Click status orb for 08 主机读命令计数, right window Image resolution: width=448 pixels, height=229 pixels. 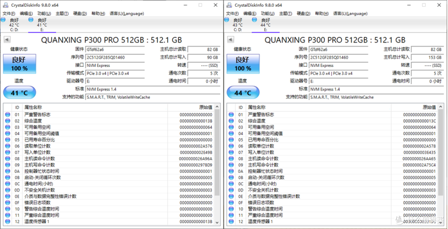(231, 159)
